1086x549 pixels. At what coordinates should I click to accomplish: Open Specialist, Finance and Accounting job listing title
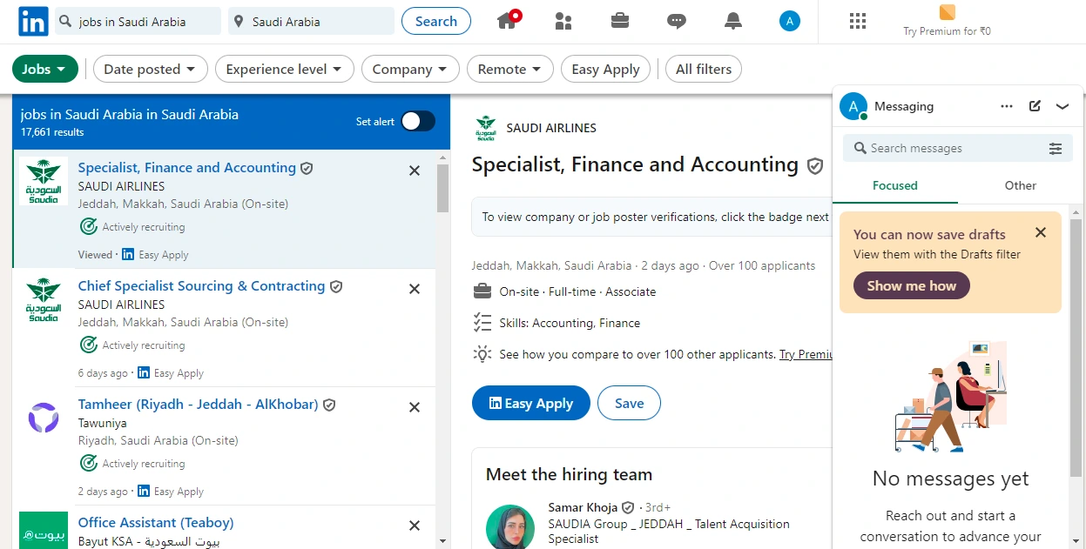tap(187, 168)
